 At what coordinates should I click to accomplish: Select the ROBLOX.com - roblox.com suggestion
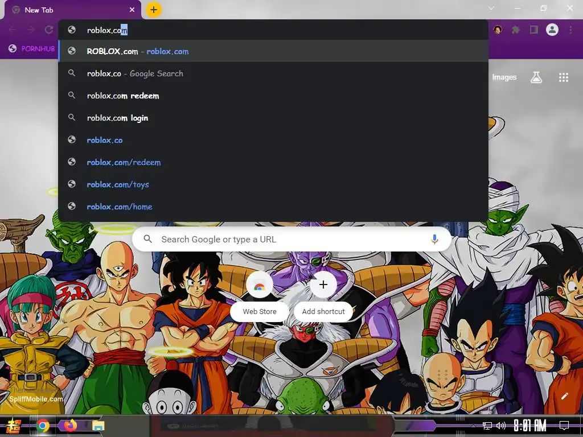[x=273, y=51]
